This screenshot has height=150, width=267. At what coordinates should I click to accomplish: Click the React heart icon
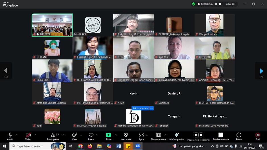tap(91, 136)
